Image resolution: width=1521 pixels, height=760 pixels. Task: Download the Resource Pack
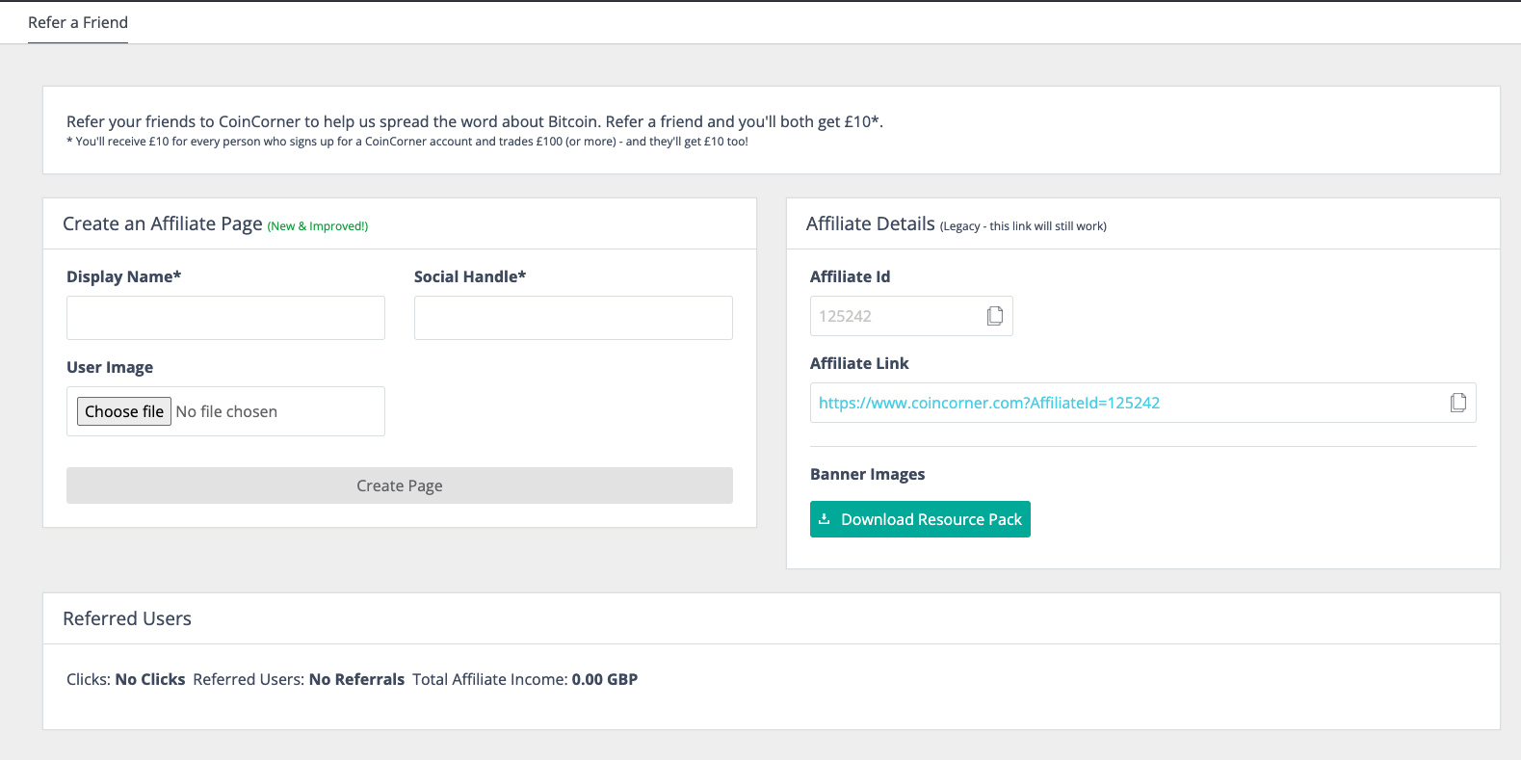(x=931, y=519)
